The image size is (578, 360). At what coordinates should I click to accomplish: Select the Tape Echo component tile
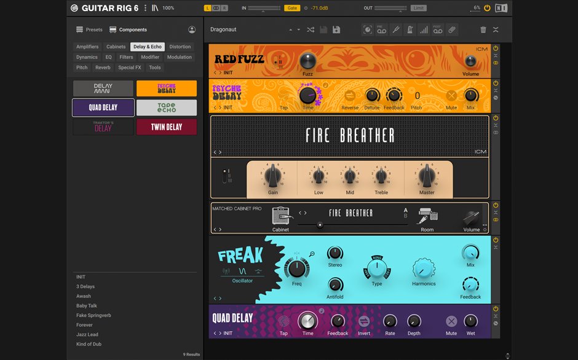point(167,108)
